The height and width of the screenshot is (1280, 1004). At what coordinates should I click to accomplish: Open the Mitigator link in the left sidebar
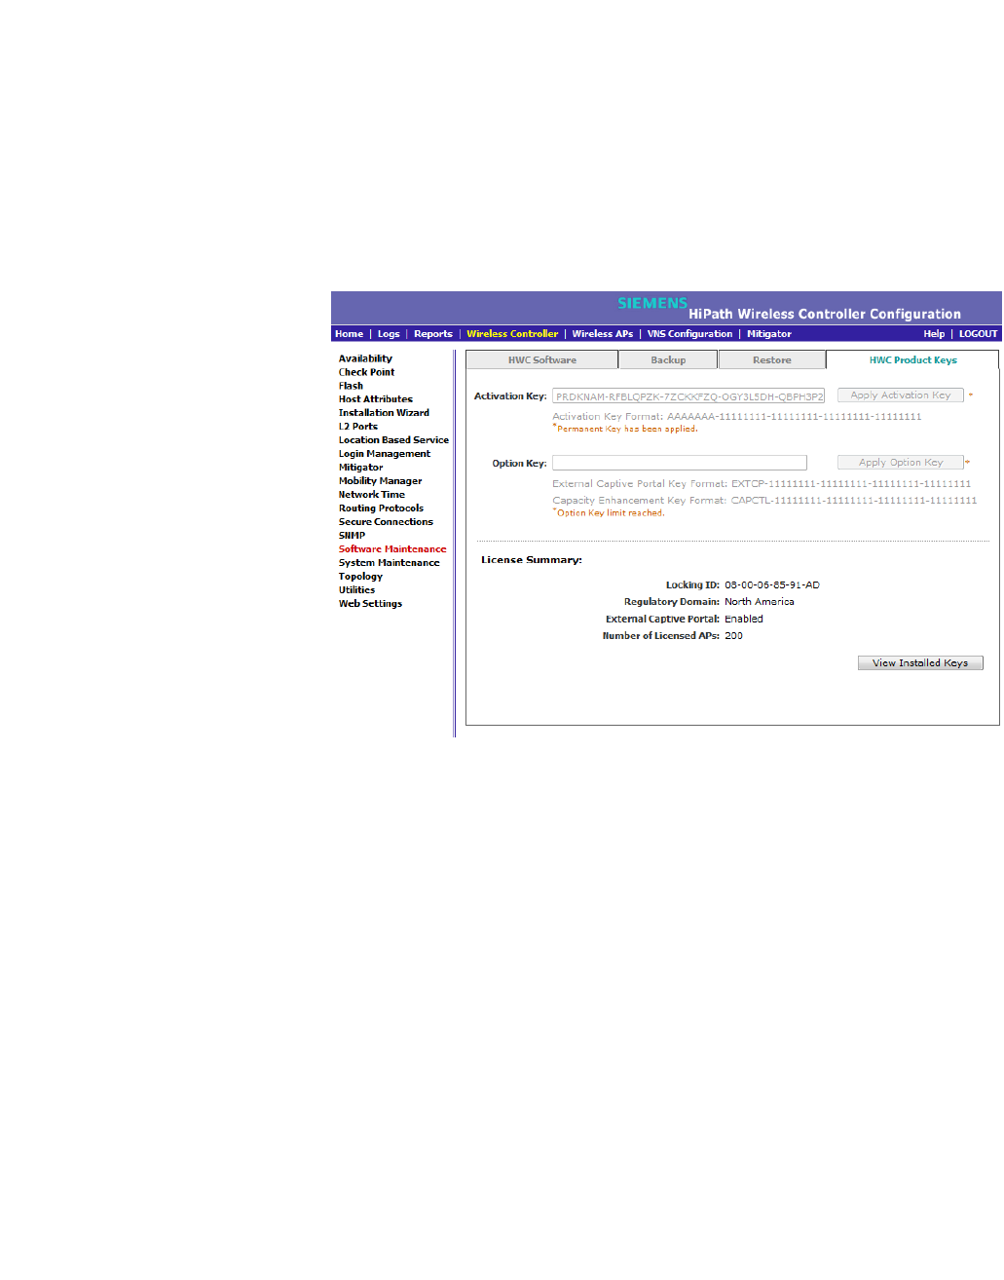click(x=360, y=468)
